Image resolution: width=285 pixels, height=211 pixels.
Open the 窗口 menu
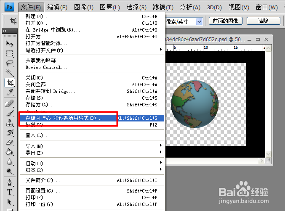point(266,7)
